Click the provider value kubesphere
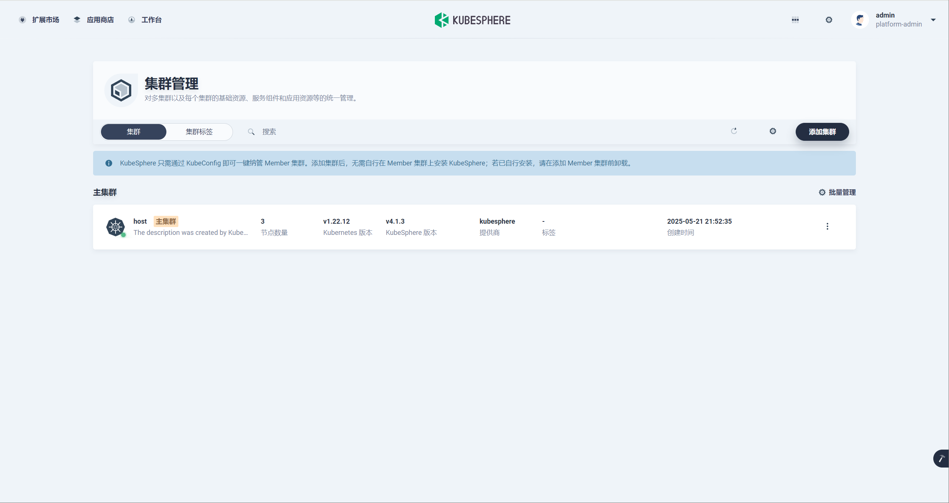 point(497,221)
